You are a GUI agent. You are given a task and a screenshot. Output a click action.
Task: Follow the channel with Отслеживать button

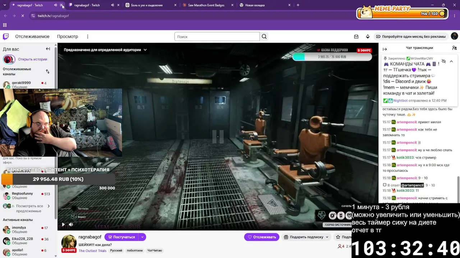point(262,237)
